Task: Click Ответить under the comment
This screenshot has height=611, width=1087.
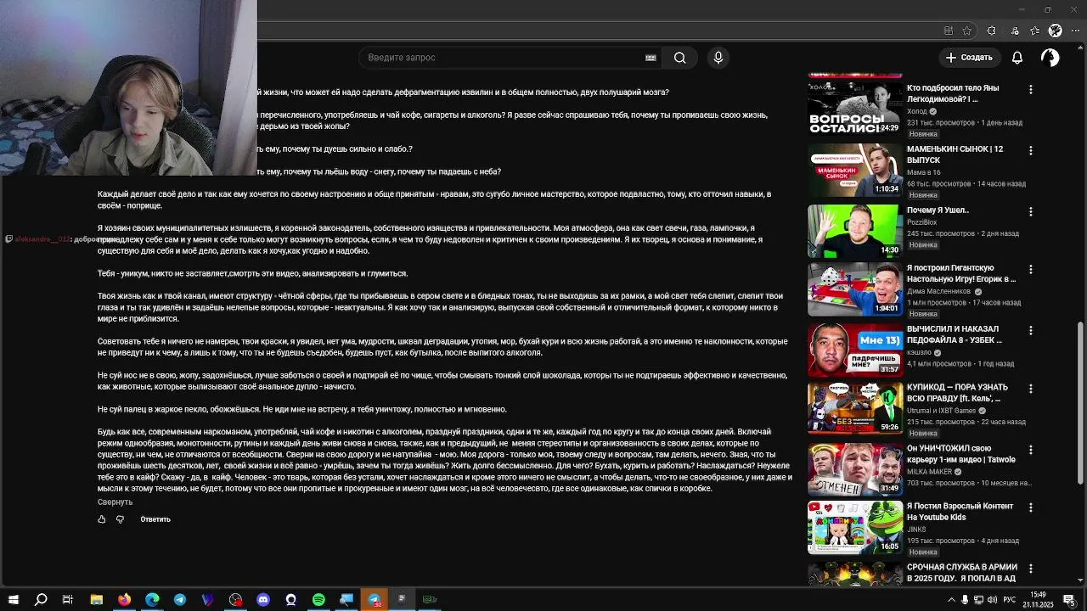Action: click(155, 519)
